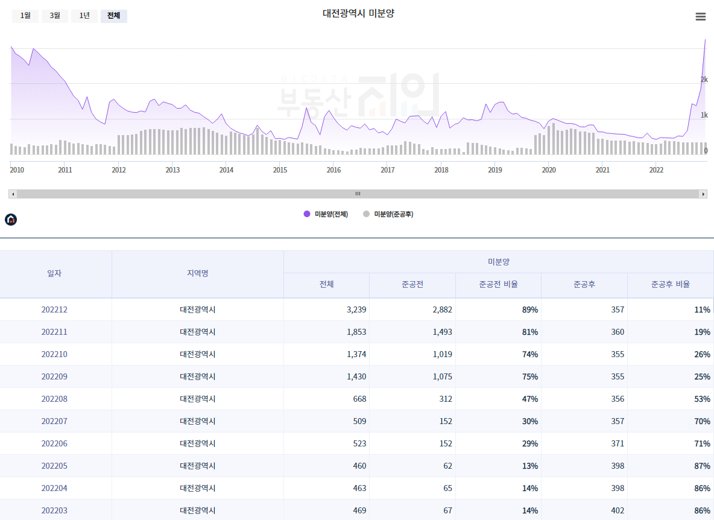Image resolution: width=714 pixels, height=520 pixels.
Task: Click the 3,239 total cell
Action: click(326, 309)
